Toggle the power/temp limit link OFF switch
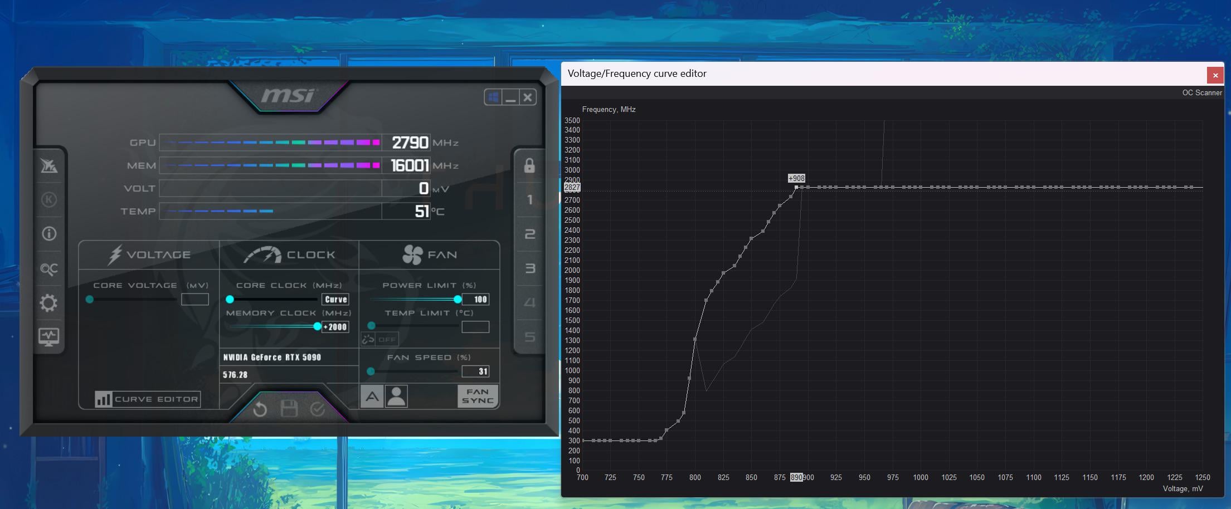1231x509 pixels. click(x=379, y=339)
